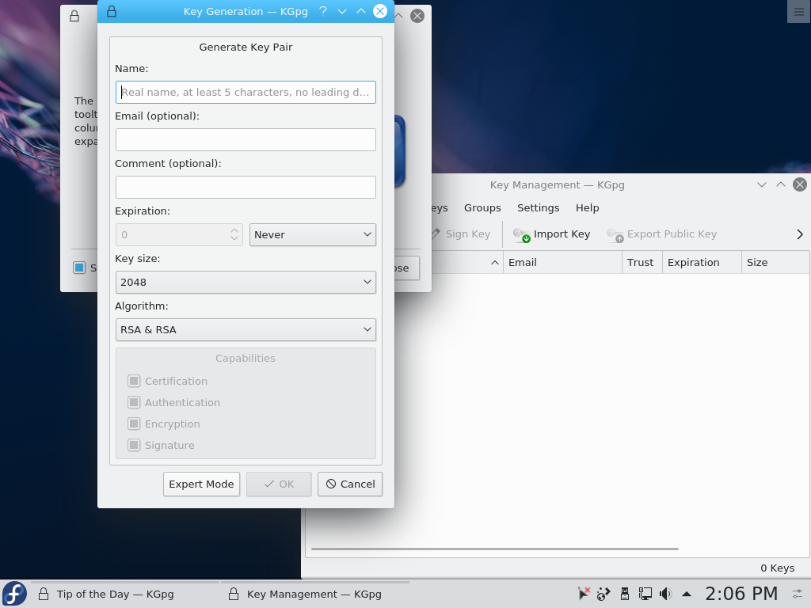Click the Sign Key toolbar item

[x=462, y=234]
